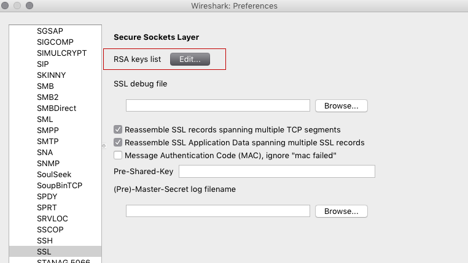
Task: Click the Master-Secret log filename field
Action: click(217, 211)
